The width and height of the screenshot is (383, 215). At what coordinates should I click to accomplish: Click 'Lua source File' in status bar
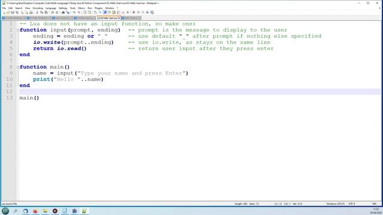(9, 204)
